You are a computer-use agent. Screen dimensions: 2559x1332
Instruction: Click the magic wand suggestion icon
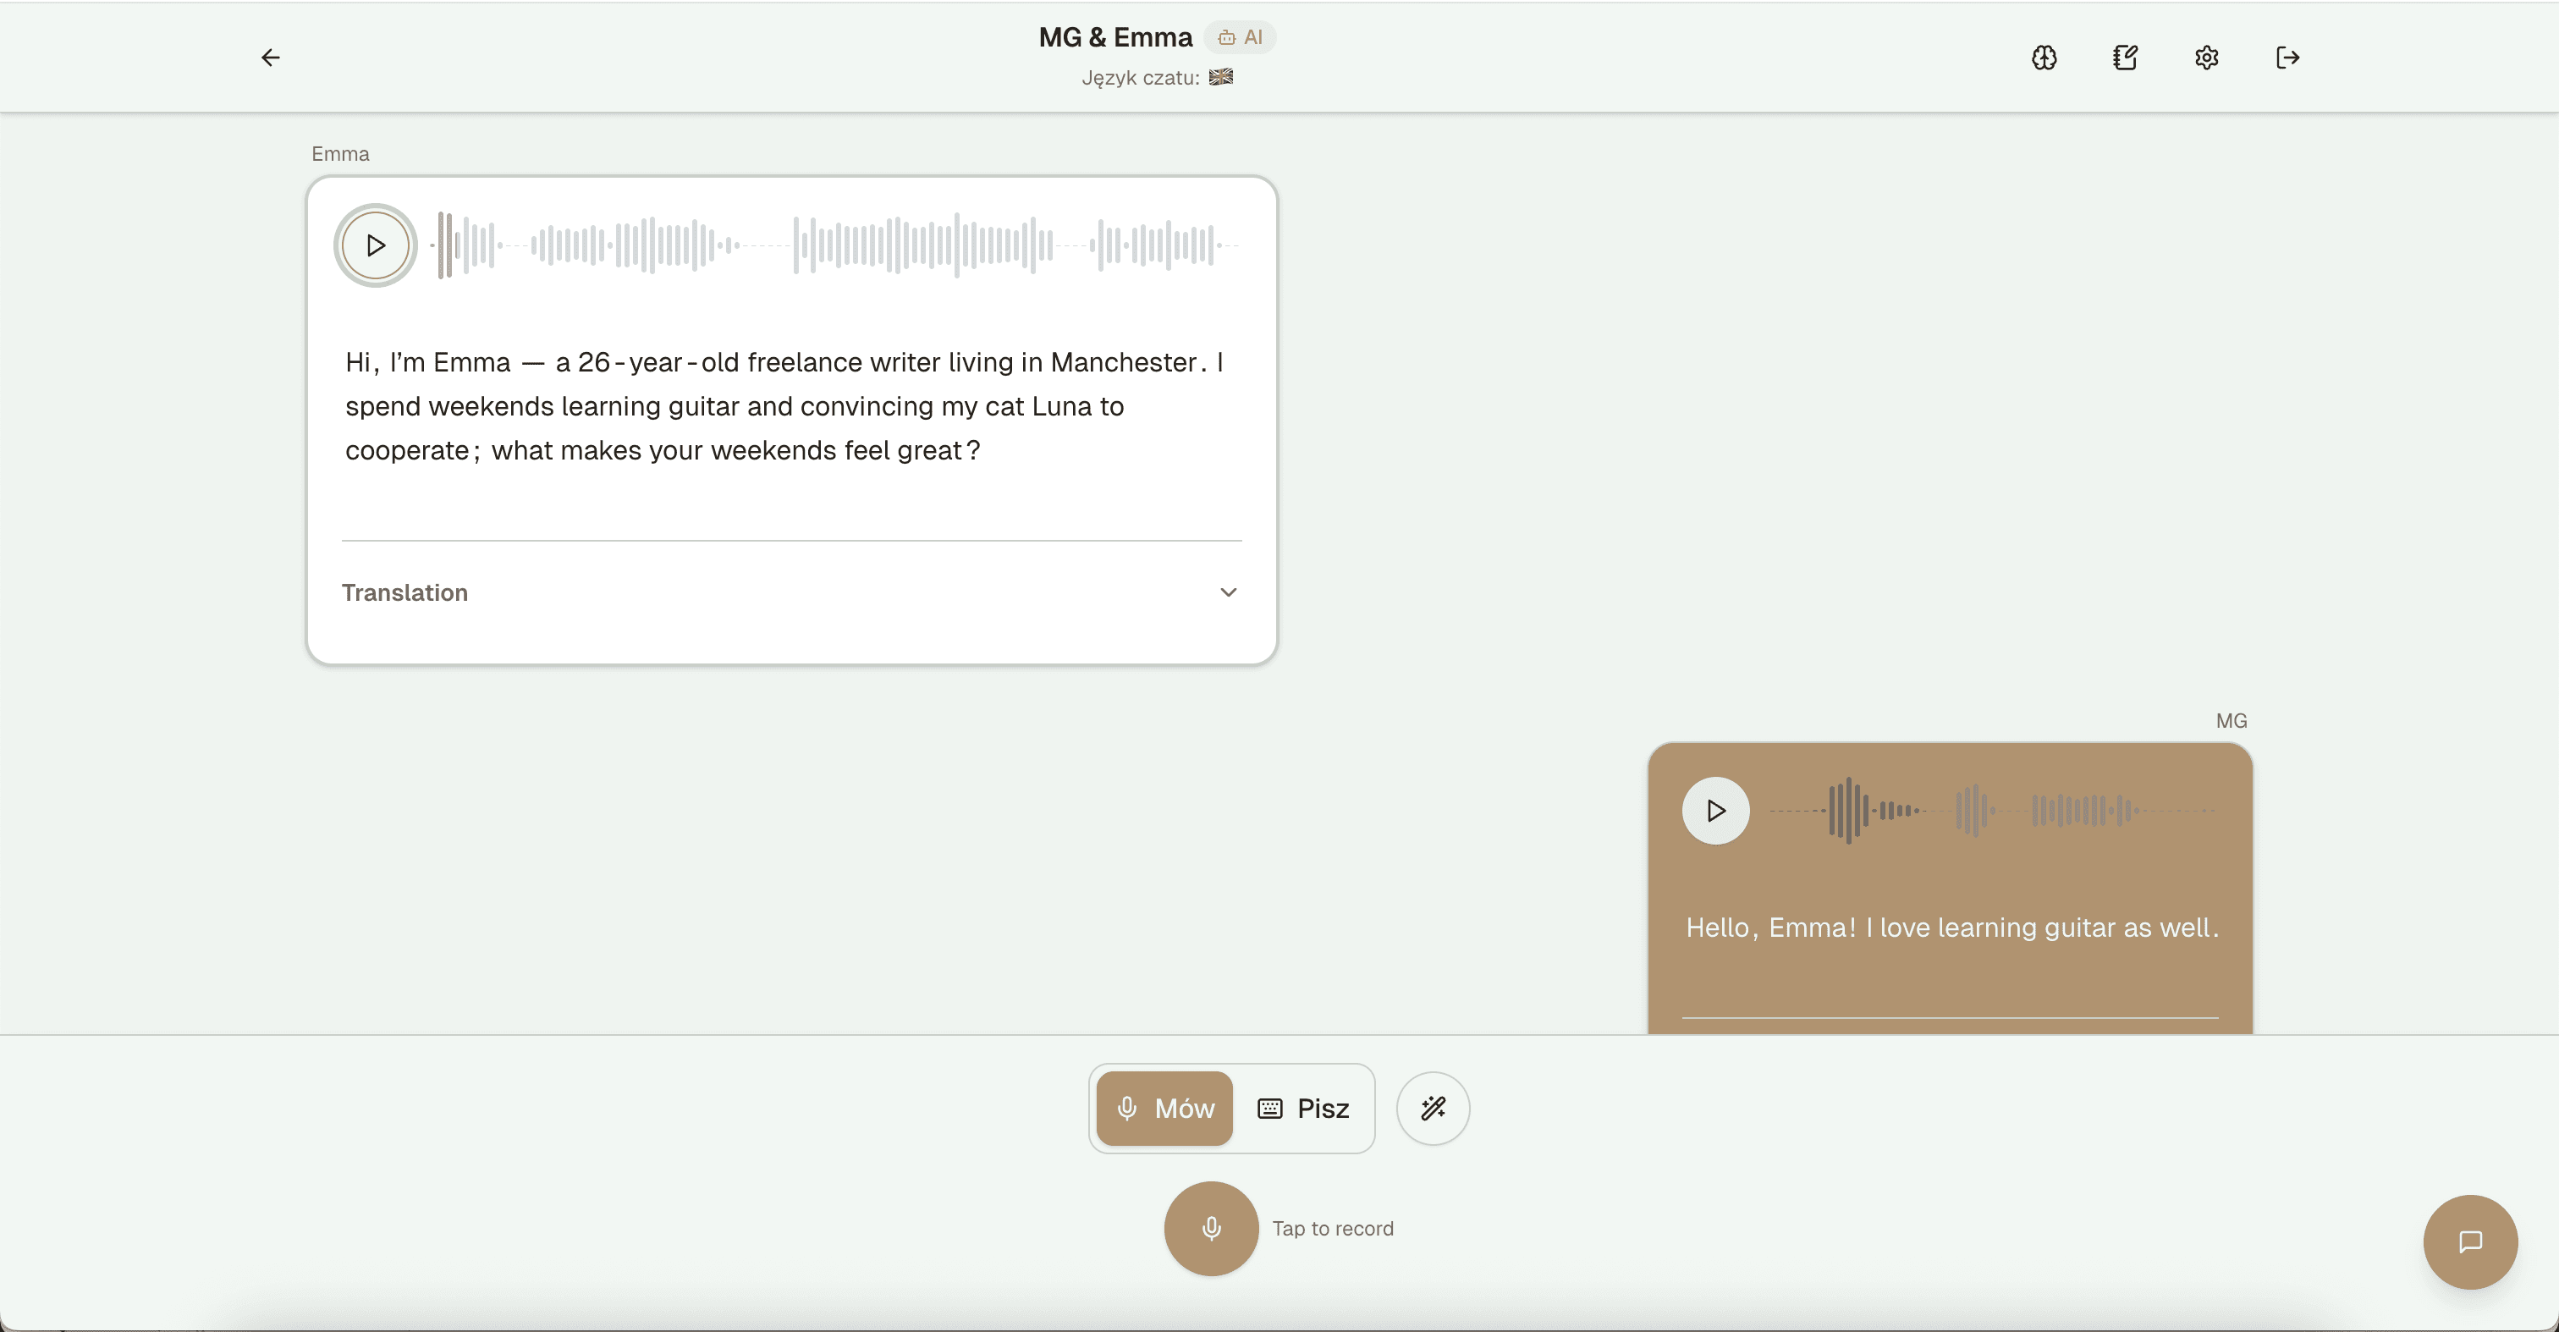pyautogui.click(x=1432, y=1108)
